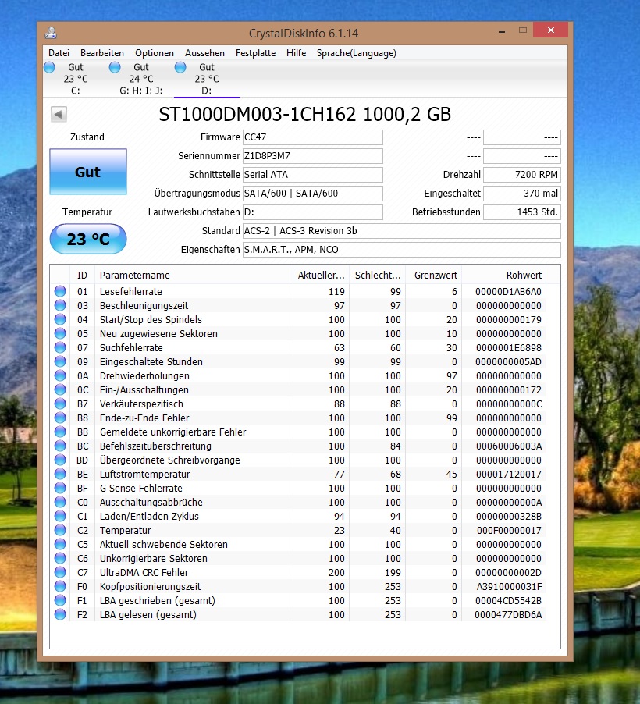
Task: Click the Laufwerksbuchstaben field D:
Action: [x=313, y=212]
